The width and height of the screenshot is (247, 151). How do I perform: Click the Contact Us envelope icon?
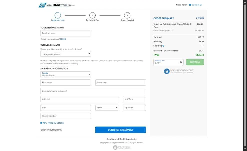(x=190, y=5)
